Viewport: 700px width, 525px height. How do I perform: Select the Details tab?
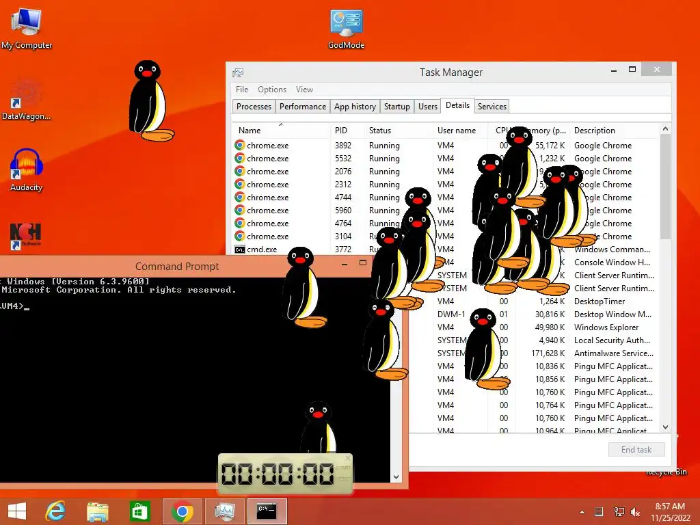pyautogui.click(x=457, y=105)
